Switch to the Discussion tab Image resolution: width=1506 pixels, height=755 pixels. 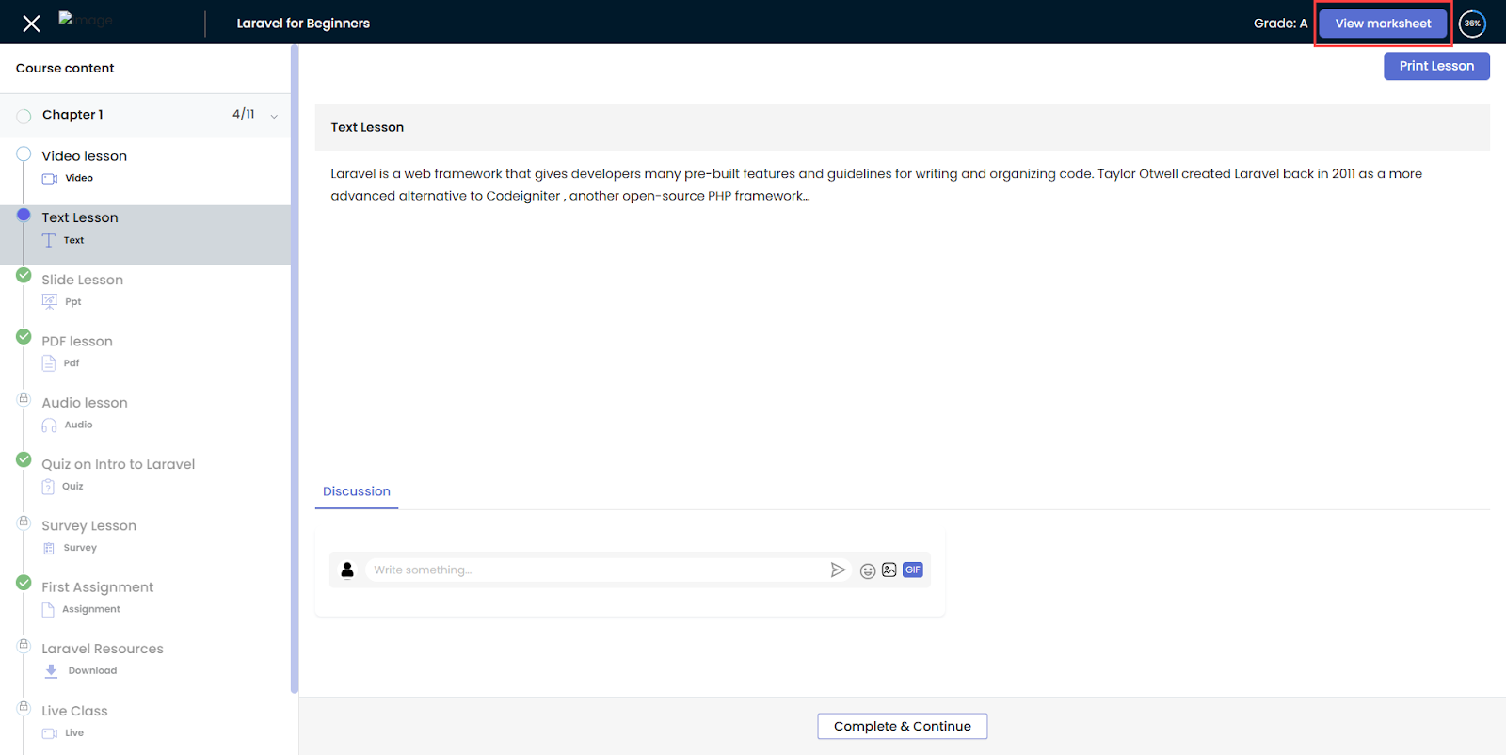(x=357, y=491)
